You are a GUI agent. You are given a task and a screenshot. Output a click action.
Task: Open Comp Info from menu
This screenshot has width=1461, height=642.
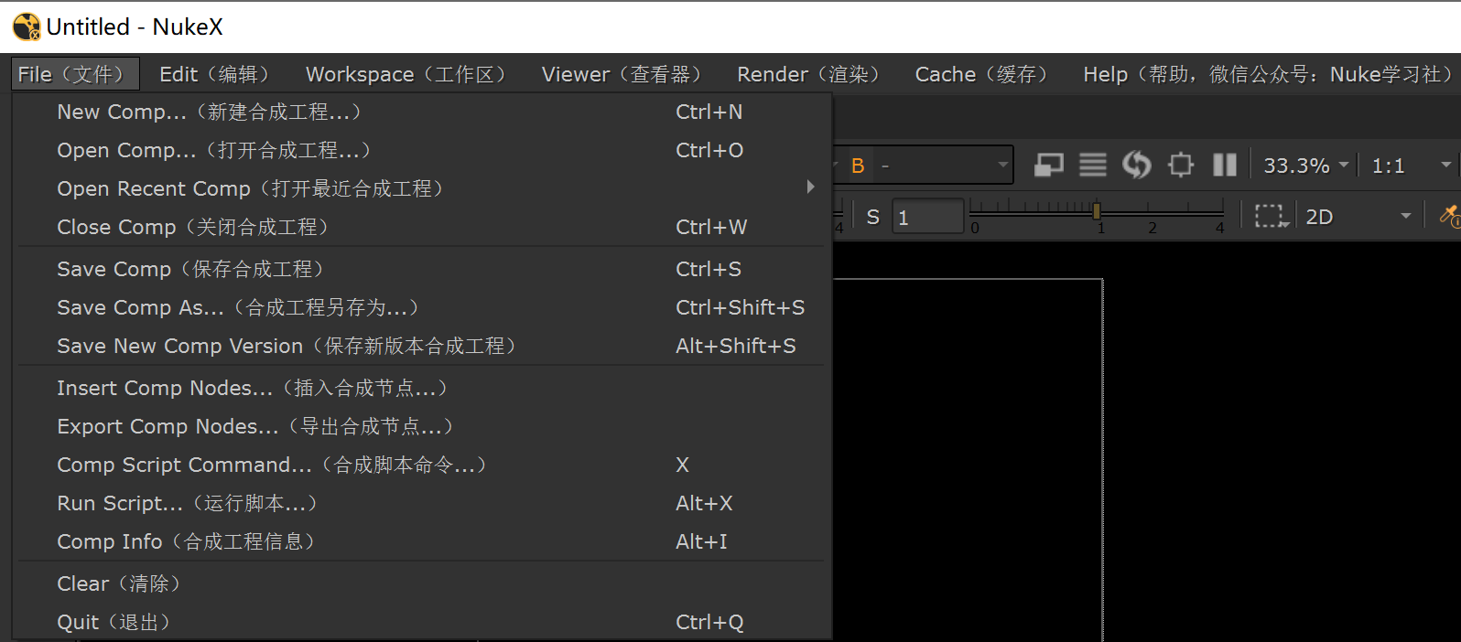[422, 541]
